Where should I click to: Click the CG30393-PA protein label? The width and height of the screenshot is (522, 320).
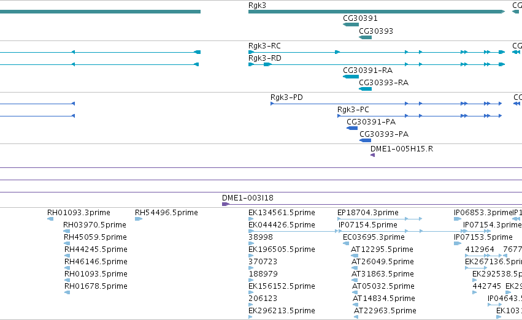click(x=384, y=134)
